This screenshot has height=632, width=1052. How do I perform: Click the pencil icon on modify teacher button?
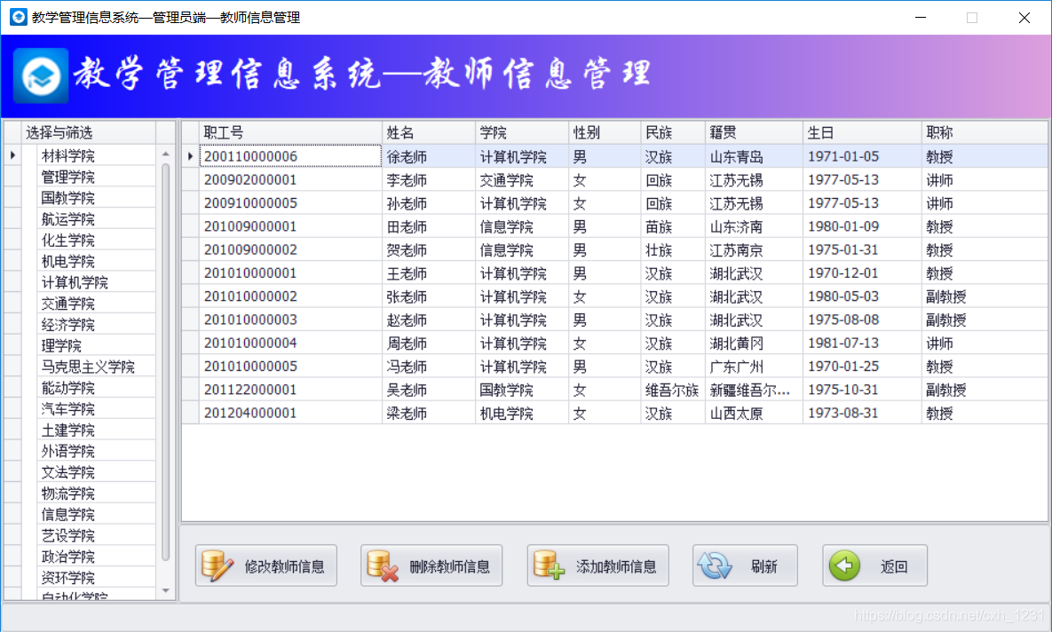(x=217, y=565)
